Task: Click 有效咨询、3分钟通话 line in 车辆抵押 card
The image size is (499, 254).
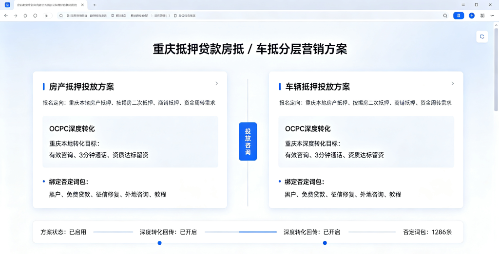Action: (334, 155)
